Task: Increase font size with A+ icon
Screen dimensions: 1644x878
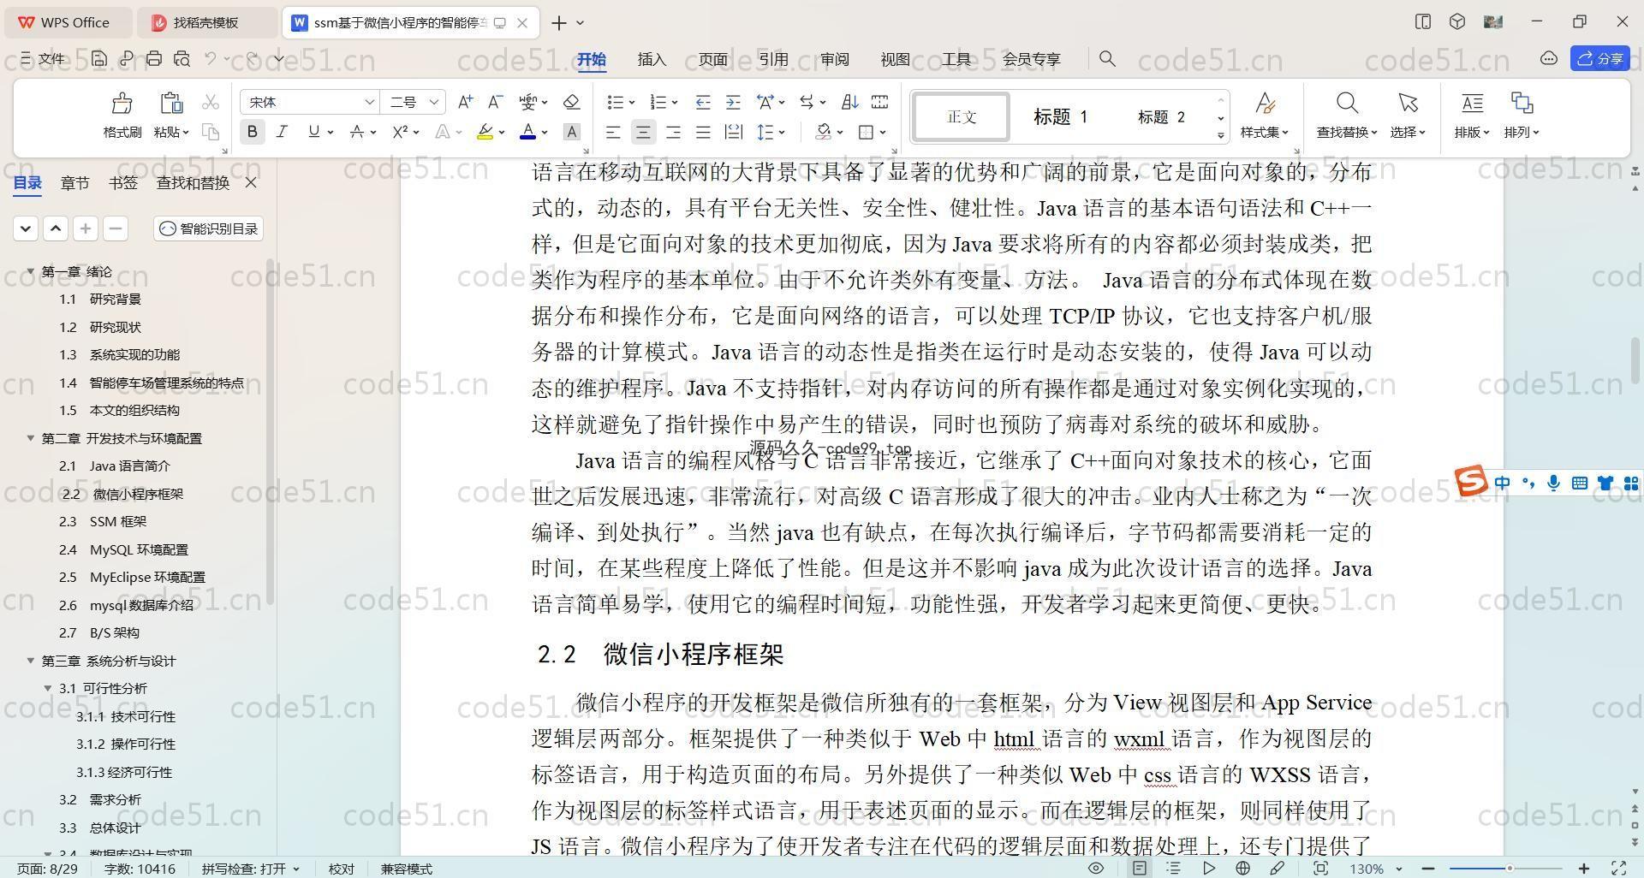Action: (x=465, y=102)
